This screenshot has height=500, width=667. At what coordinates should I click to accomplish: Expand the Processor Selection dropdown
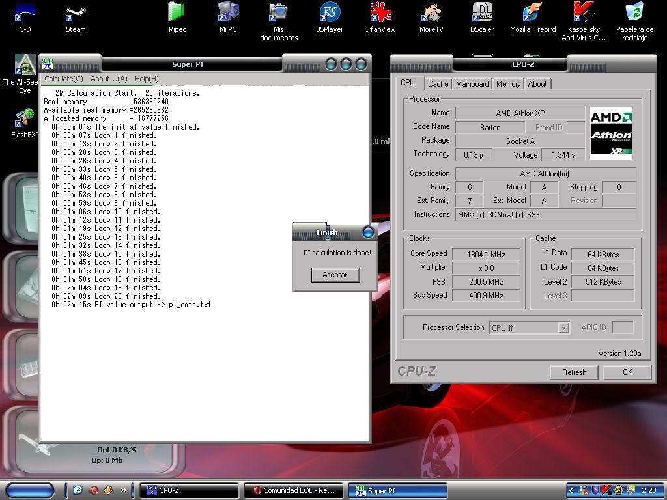563,328
